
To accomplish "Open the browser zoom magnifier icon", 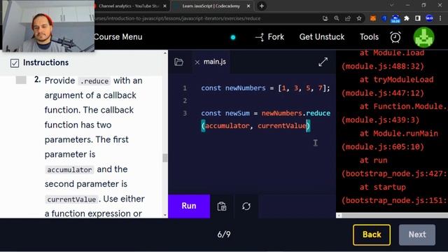I will 337,19.
